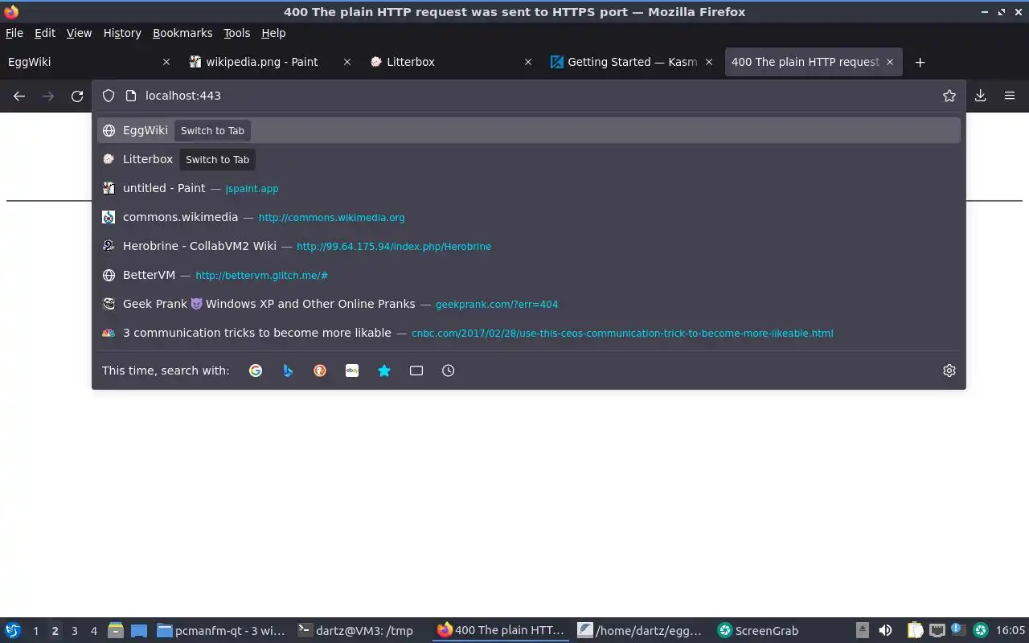Open the 3 communication tricks cnbc suggestion
Screen dimensions: 1029x643
click(529, 333)
